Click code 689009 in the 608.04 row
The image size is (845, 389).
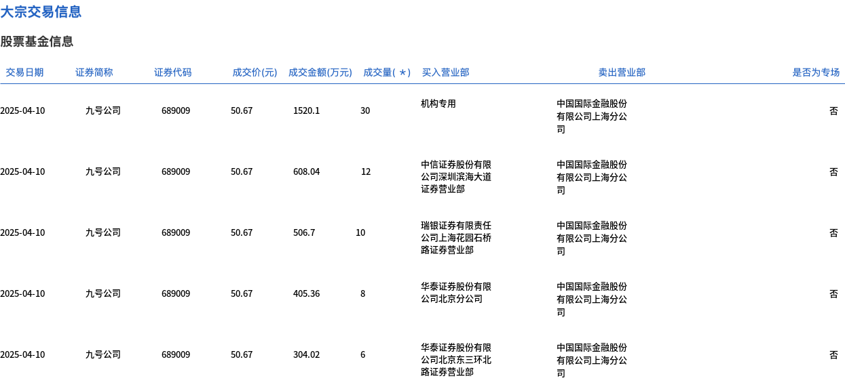(176, 171)
